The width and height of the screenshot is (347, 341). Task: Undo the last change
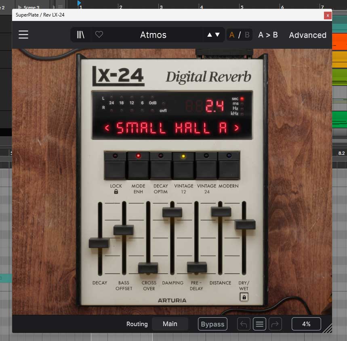point(244,324)
